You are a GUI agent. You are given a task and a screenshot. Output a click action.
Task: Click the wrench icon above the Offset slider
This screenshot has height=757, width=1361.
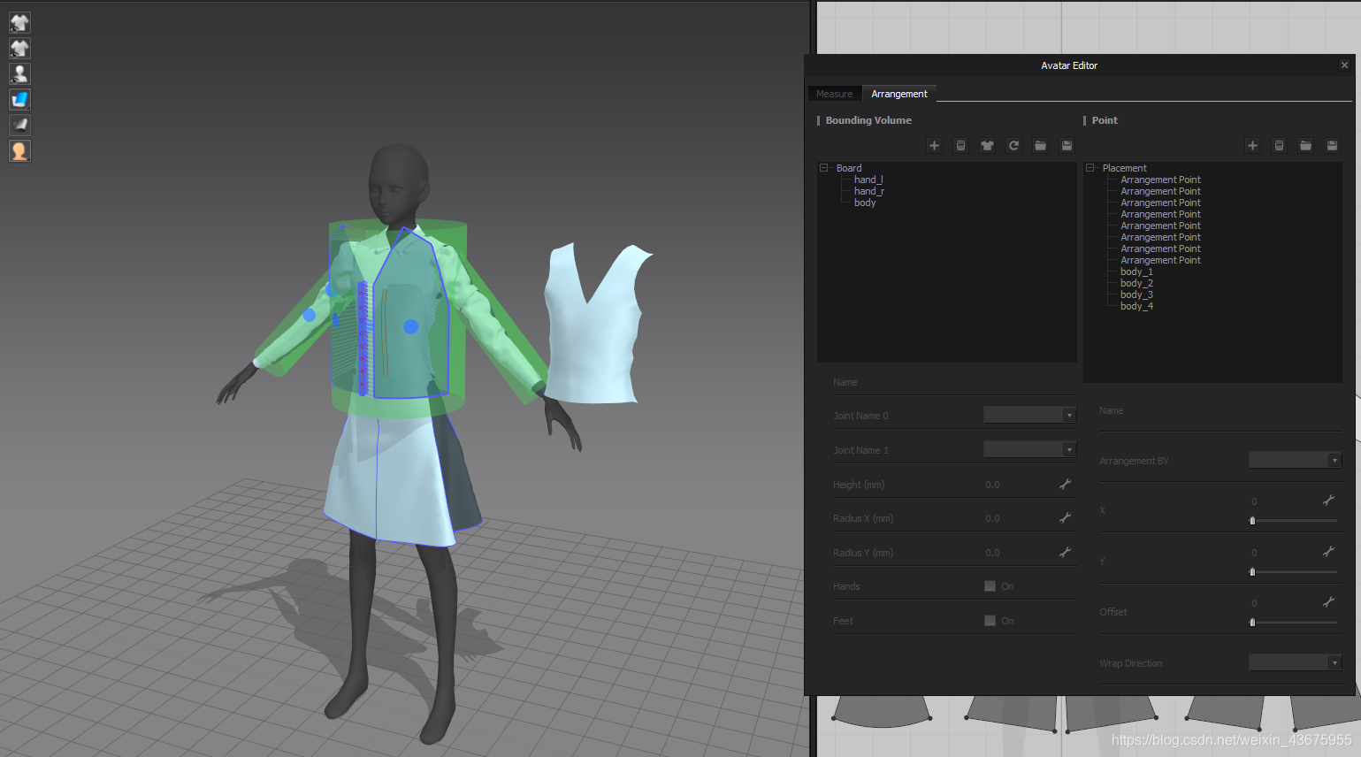(x=1328, y=601)
